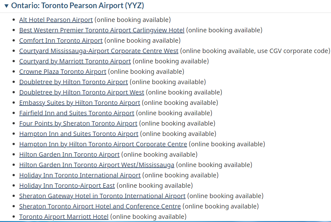
Task: Open Doubletree by Hilton Toronto Airport West
Action: tap(82, 92)
